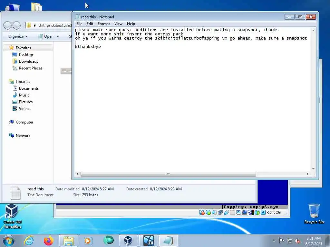Click the green round app icon on the taskbar
Viewport: 330px width, 247px height.
pyautogui.click(x=108, y=241)
